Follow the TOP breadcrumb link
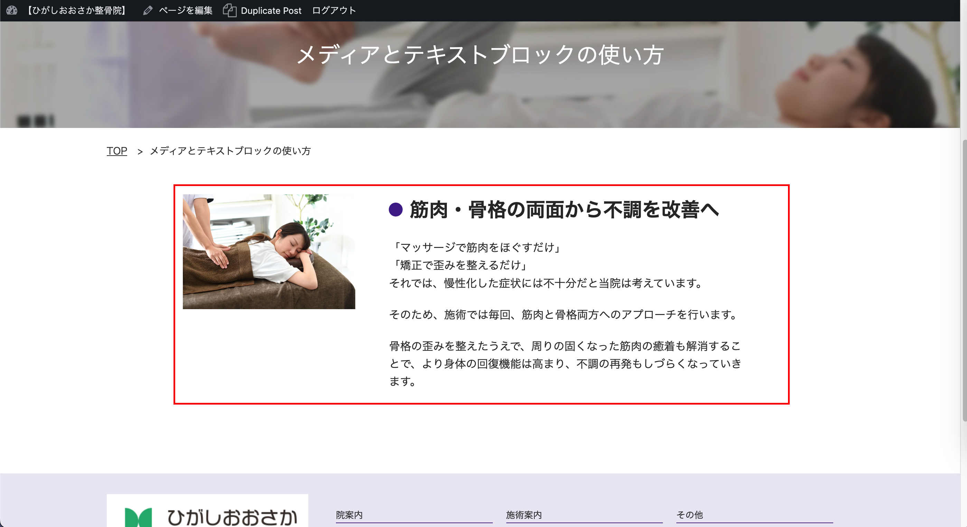967x527 pixels. click(117, 151)
